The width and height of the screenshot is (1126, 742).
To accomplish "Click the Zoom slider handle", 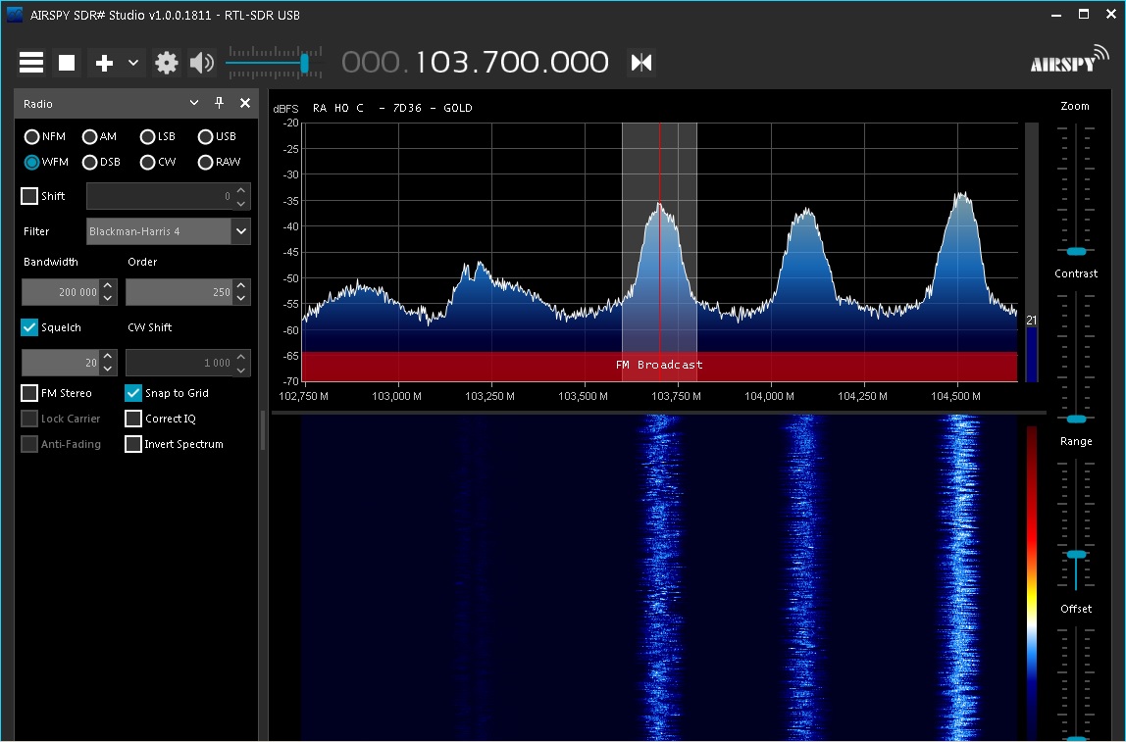I will click(1076, 251).
